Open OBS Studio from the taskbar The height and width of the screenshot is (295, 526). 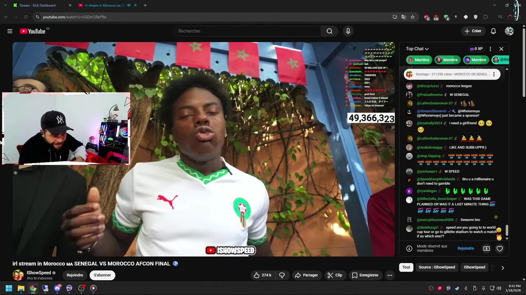(81, 288)
